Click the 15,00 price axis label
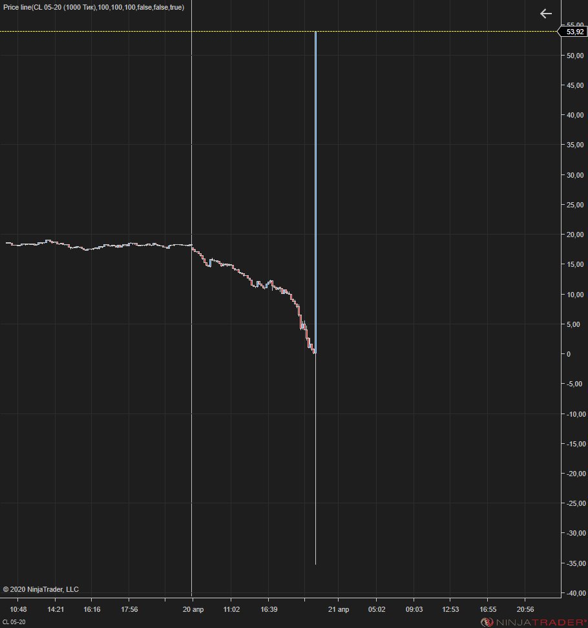This screenshot has height=628, width=588. click(x=575, y=264)
